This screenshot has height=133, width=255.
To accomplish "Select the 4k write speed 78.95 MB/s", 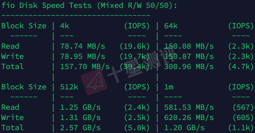I will pyautogui.click(x=83, y=57).
